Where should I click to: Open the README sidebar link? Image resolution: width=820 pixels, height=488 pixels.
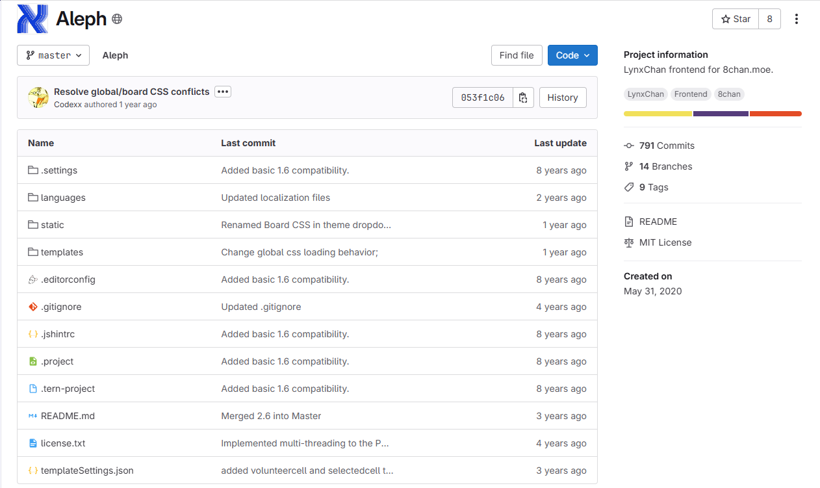tap(658, 222)
